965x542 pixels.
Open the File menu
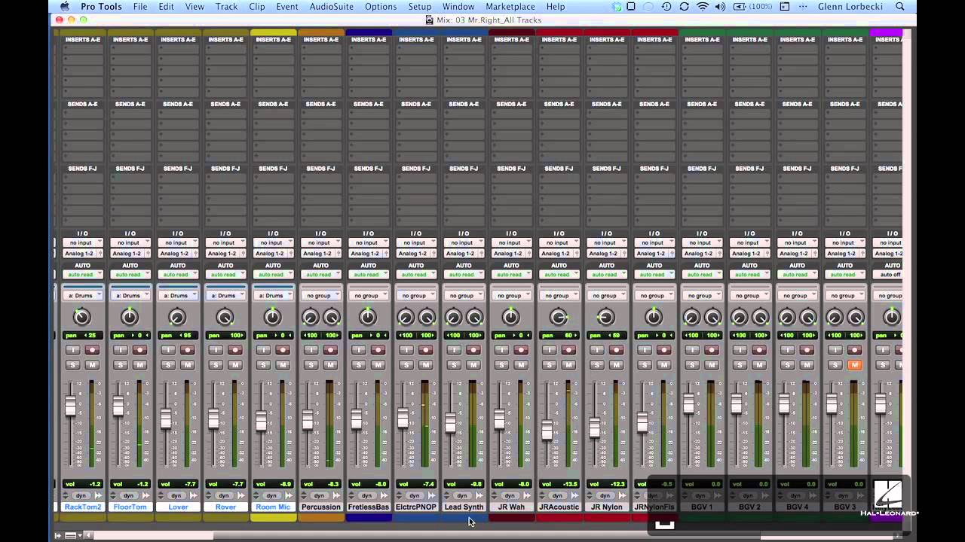140,7
